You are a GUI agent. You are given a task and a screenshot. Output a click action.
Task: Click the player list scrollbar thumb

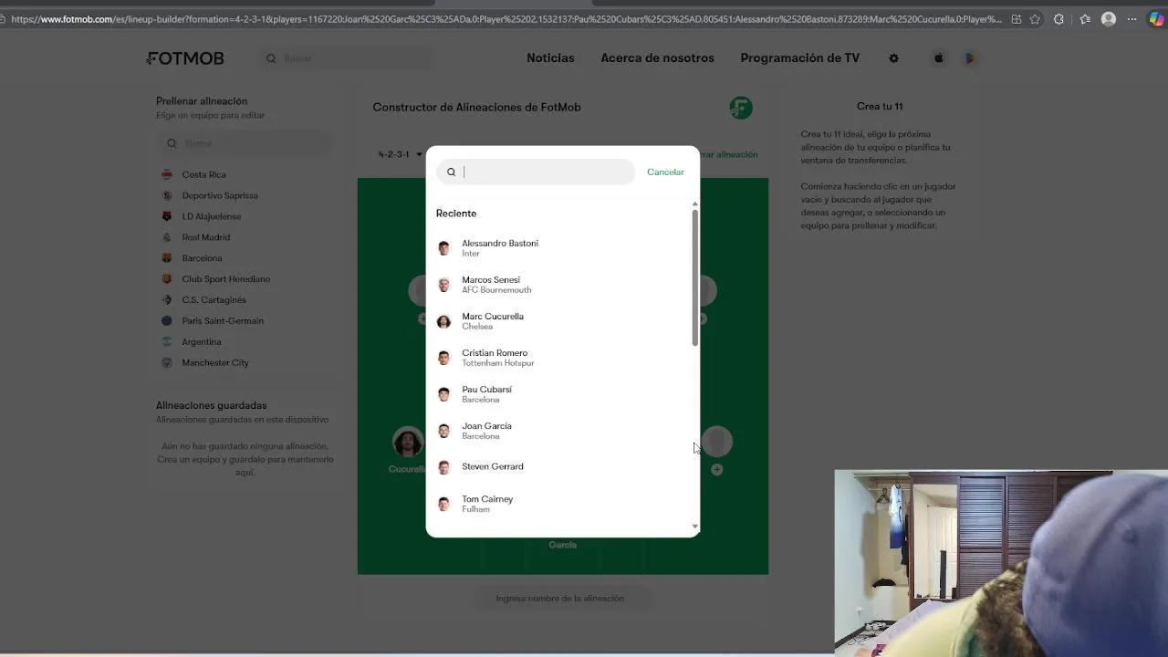695,277
